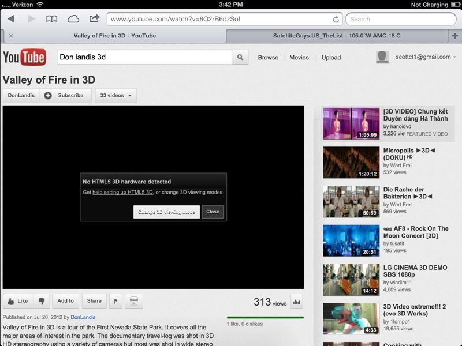Screen dimensions: 462x346
Task: Click the 1 like, 0 dislikes text
Action: (x=245, y=324)
